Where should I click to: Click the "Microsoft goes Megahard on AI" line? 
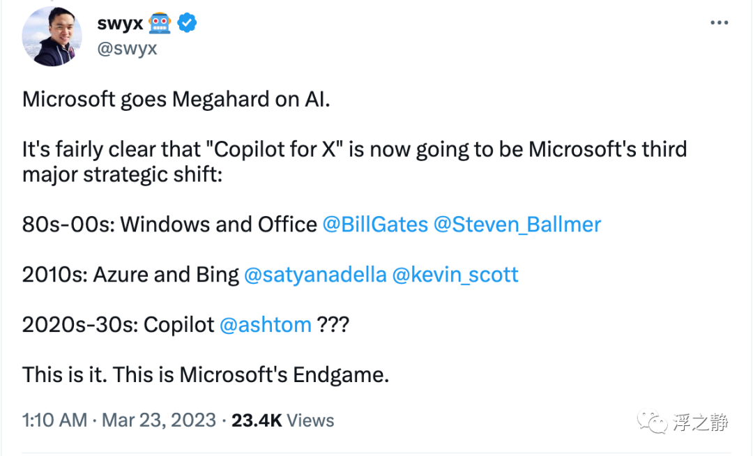click(x=176, y=99)
